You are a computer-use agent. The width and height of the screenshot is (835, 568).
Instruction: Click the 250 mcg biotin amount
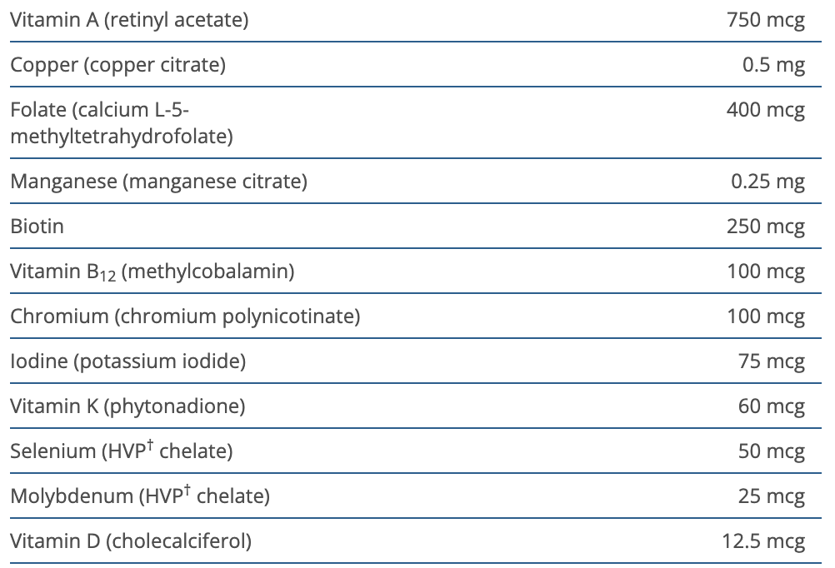tap(766, 226)
